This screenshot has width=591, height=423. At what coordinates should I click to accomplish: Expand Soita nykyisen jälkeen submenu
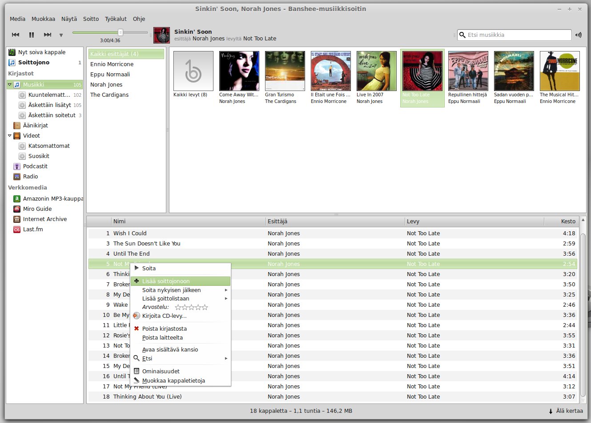coord(181,290)
